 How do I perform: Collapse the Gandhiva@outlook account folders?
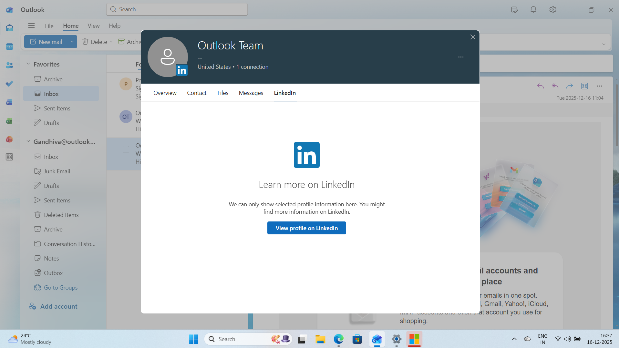point(28,141)
